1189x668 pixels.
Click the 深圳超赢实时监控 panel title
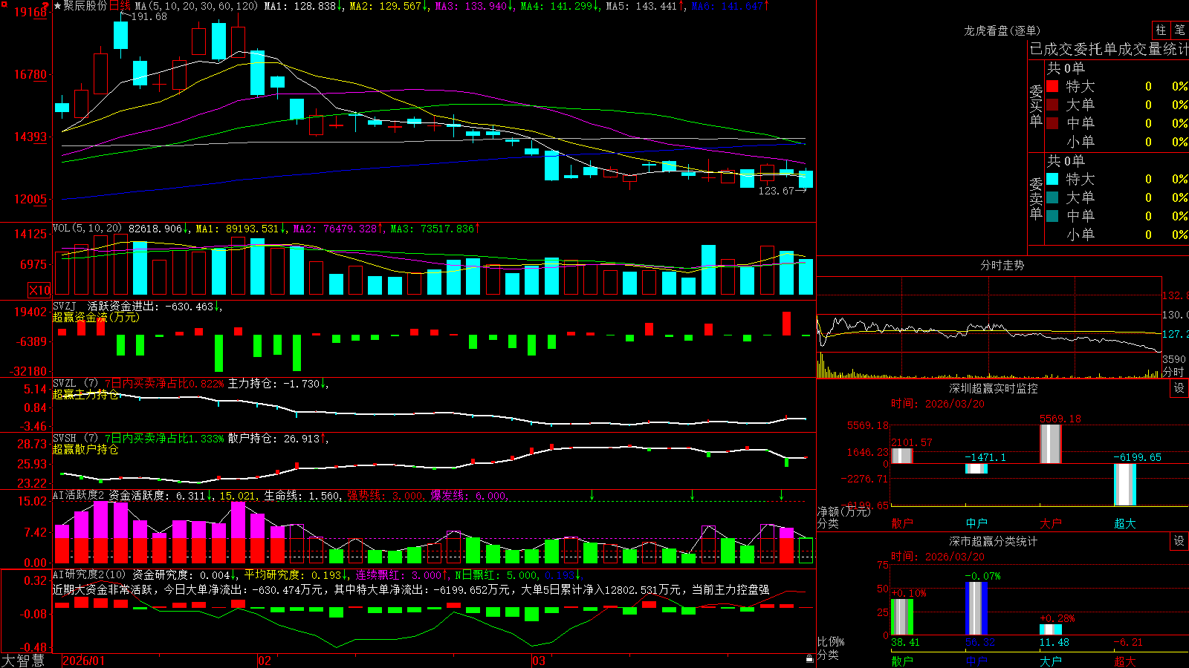pyautogui.click(x=994, y=388)
